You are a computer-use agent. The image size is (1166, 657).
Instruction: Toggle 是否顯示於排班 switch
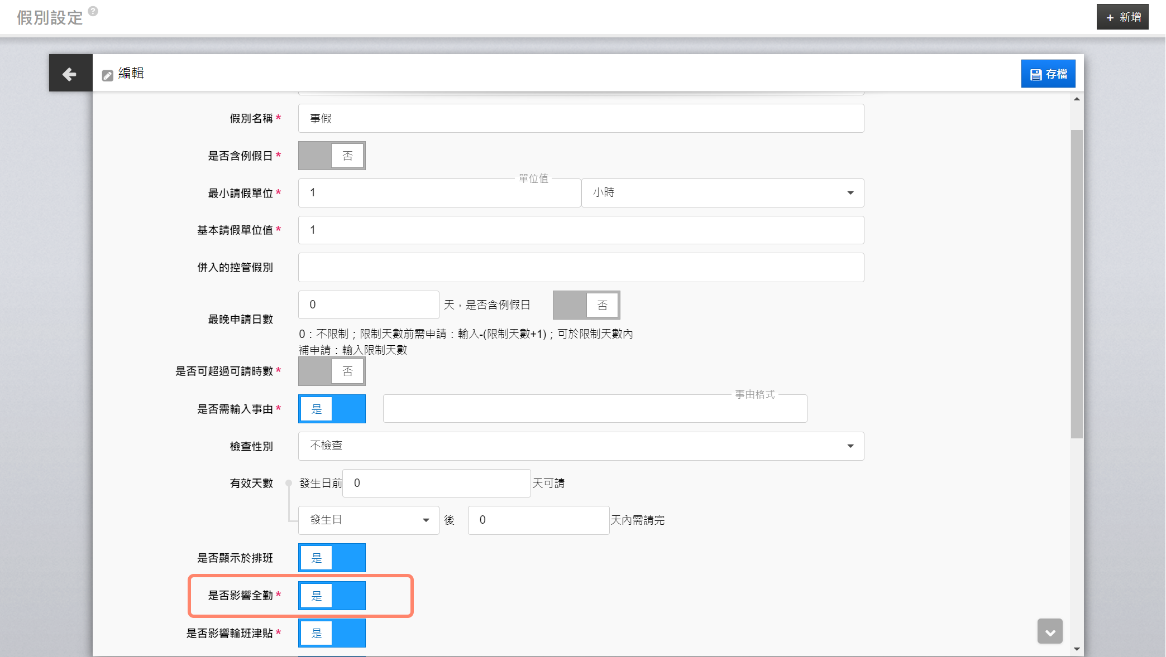[x=332, y=558]
